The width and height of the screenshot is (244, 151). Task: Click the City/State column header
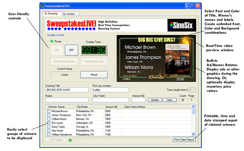coord(89,107)
